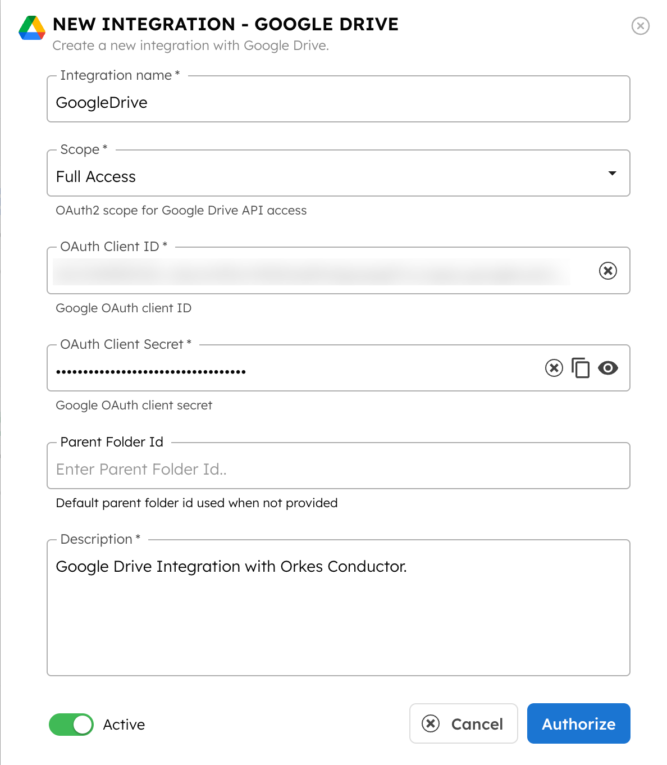Open the Scope dropdown
Viewport: 667px width, 765px height.
click(x=339, y=173)
